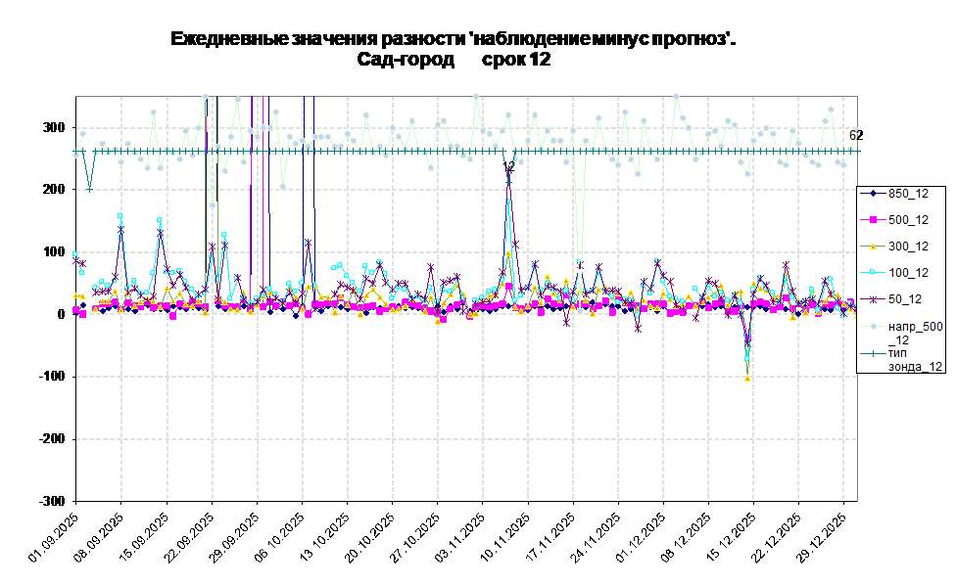The height and width of the screenshot is (586, 956).
Task: Select the 500_12 legend label text
Action: [908, 219]
